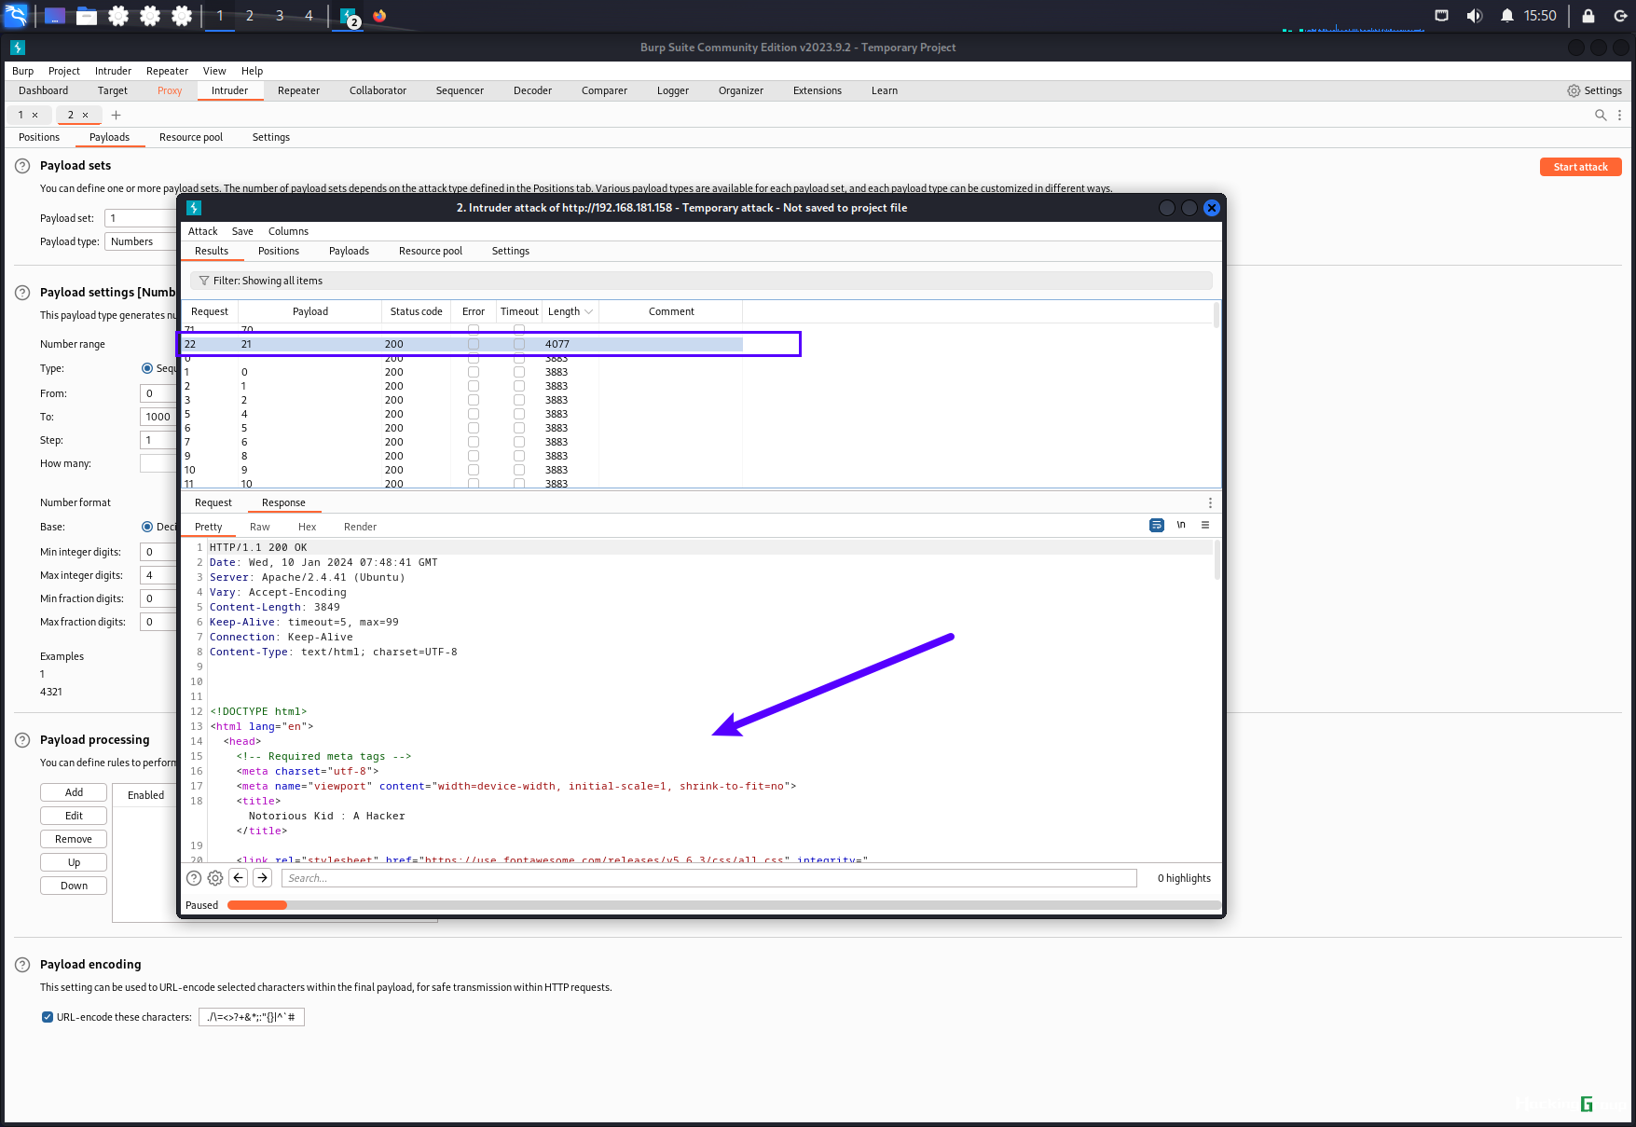The width and height of the screenshot is (1636, 1127).
Task: Click Timeout checkbox in payload 4 row
Action: (x=519, y=414)
